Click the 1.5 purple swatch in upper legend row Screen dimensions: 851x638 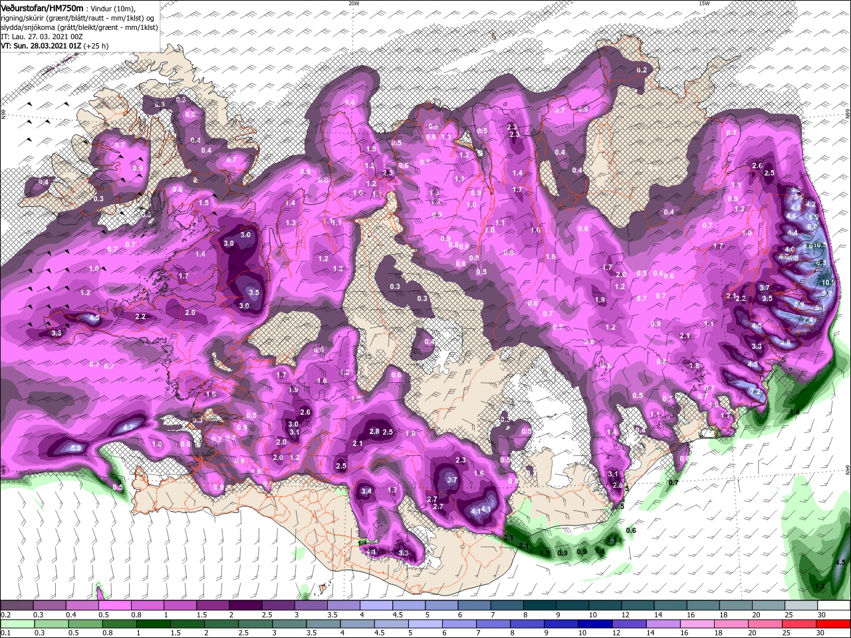tap(213, 605)
